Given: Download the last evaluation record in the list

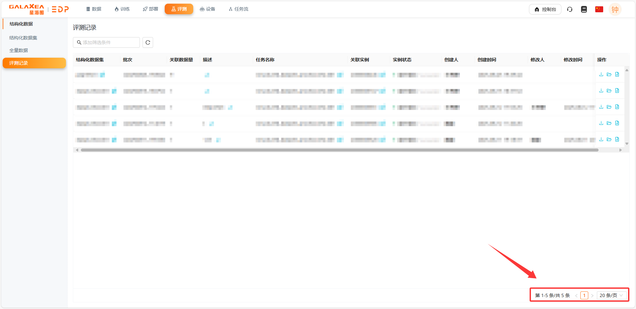Looking at the screenshot, I should (601, 139).
